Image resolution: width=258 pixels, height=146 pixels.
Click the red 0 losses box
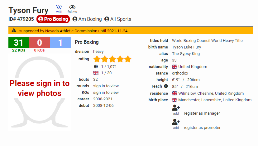point(39,43)
